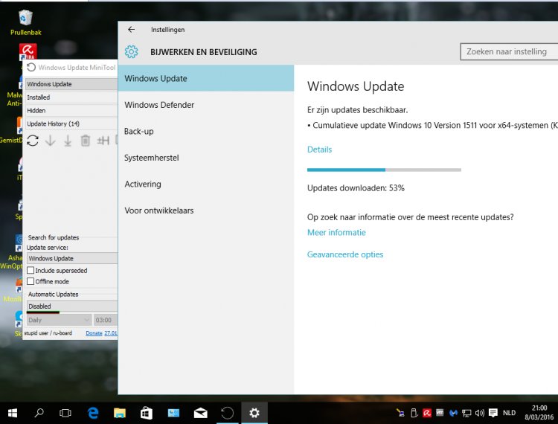Click the trash uninstall icon in MiniTool
Screen dimensions: 558x424
coord(85,141)
